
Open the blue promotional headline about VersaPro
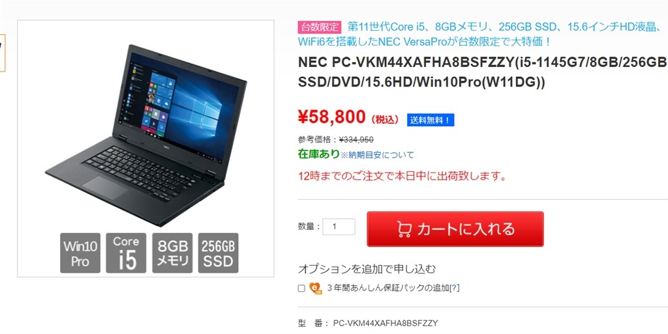[x=482, y=35]
